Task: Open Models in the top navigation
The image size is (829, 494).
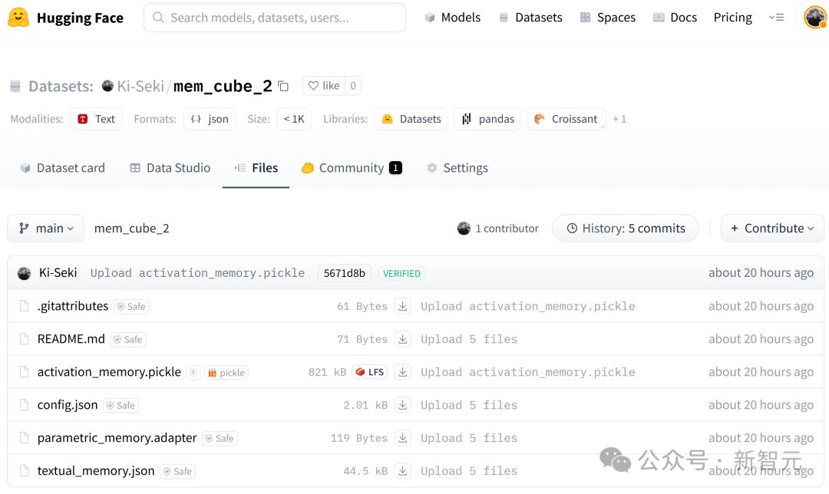Action: pos(453,18)
